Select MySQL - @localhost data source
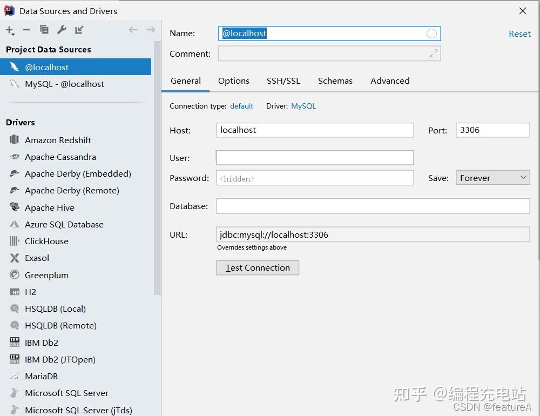The height and width of the screenshot is (416, 540). tap(76, 84)
